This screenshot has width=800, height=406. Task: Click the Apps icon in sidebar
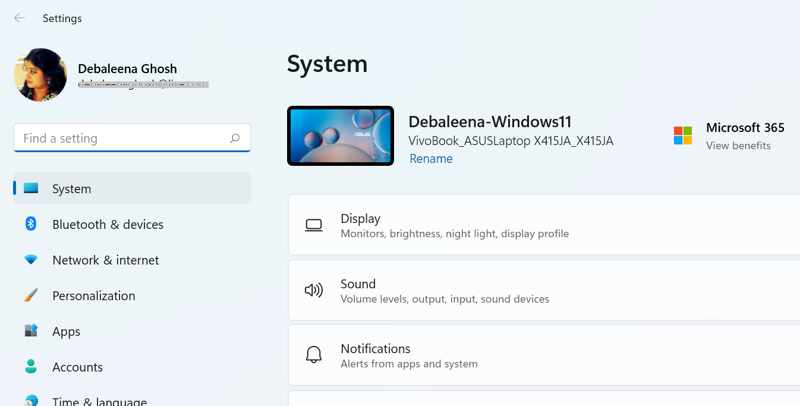click(31, 331)
